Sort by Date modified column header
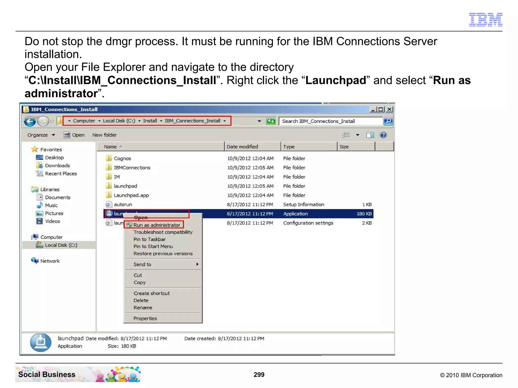The image size is (518, 388). pyautogui.click(x=252, y=147)
